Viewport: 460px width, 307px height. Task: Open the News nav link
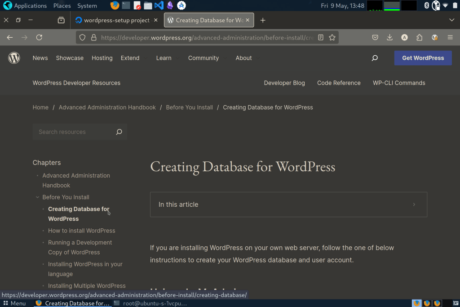tap(40, 58)
